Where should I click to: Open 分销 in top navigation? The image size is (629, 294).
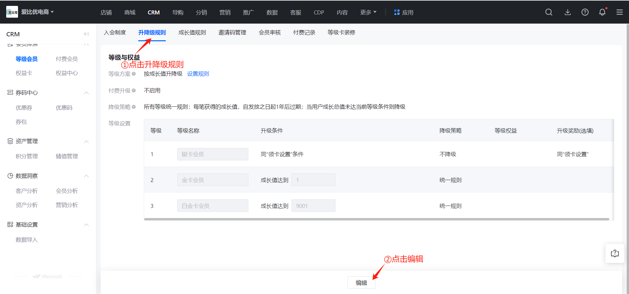(201, 12)
